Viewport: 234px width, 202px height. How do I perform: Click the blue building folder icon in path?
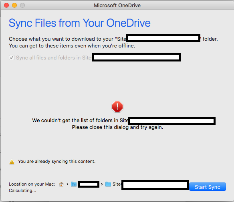point(74,184)
